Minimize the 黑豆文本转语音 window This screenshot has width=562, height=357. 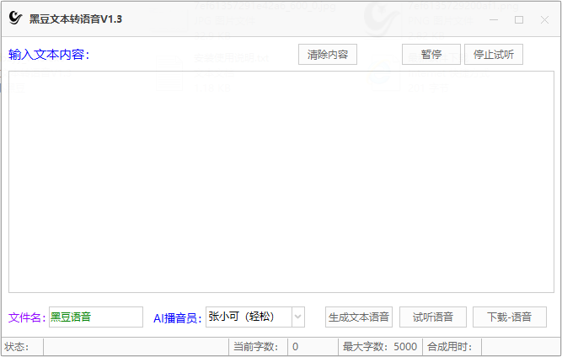click(494, 19)
